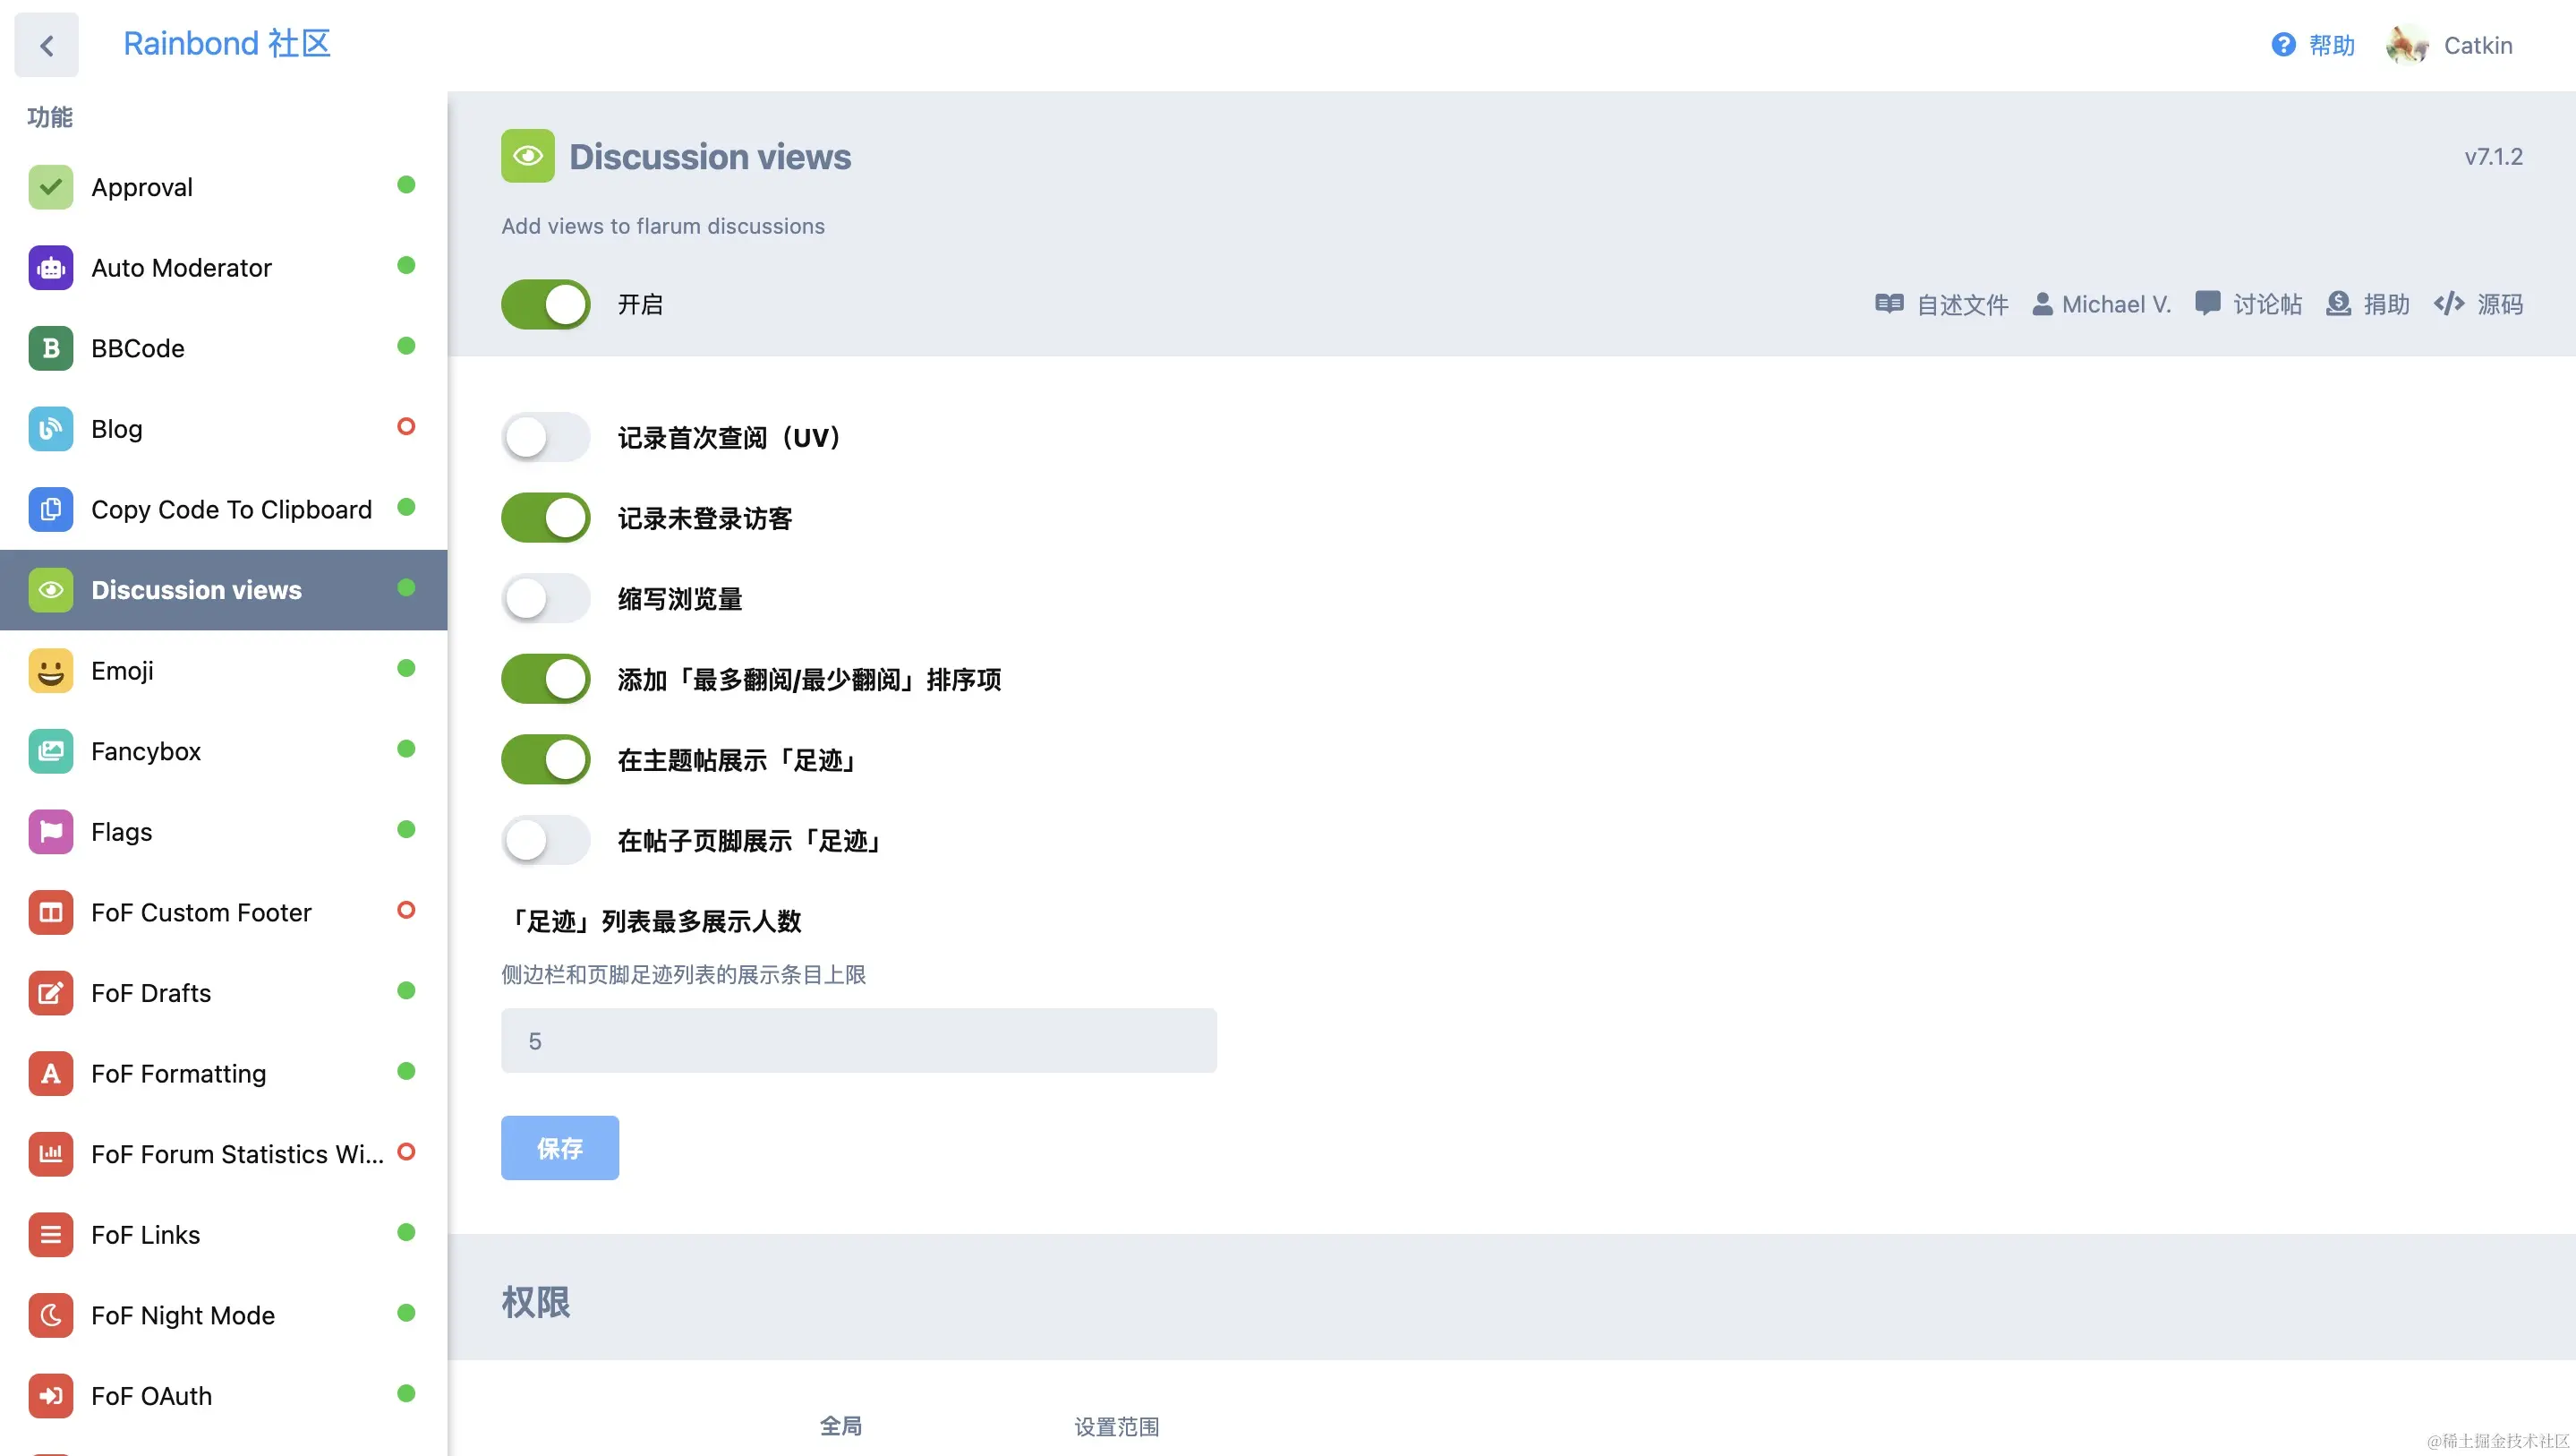The width and height of the screenshot is (2576, 1456).
Task: Click the v7.1.2 version text
Action: click(x=2493, y=157)
